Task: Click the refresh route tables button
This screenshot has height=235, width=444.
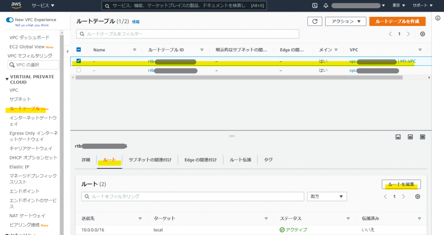Action: [x=314, y=21]
